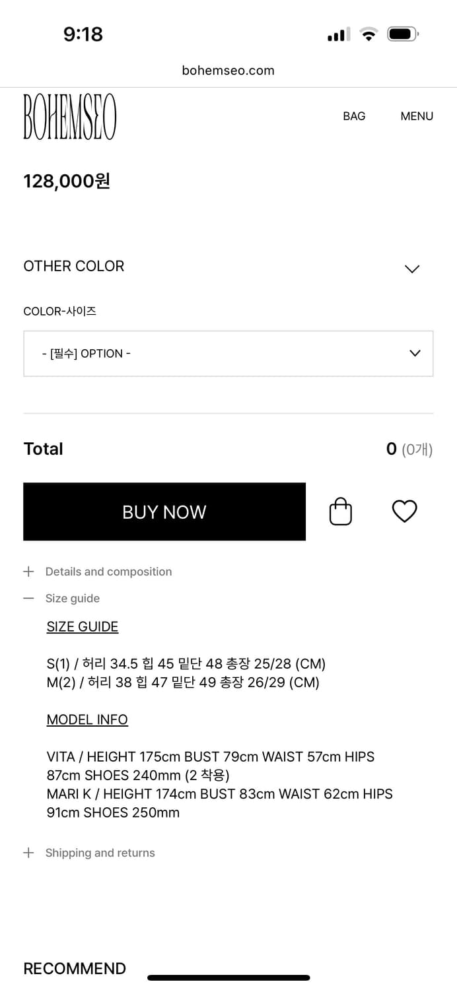Tap the BOHEMSEO logo
Screen dimensions: 457x990
point(69,117)
